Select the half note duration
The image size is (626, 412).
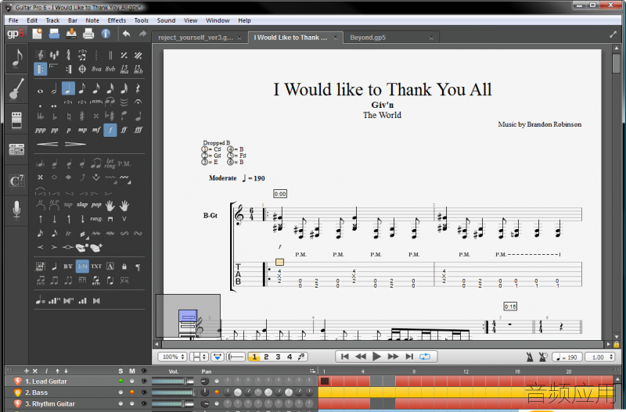point(54,89)
